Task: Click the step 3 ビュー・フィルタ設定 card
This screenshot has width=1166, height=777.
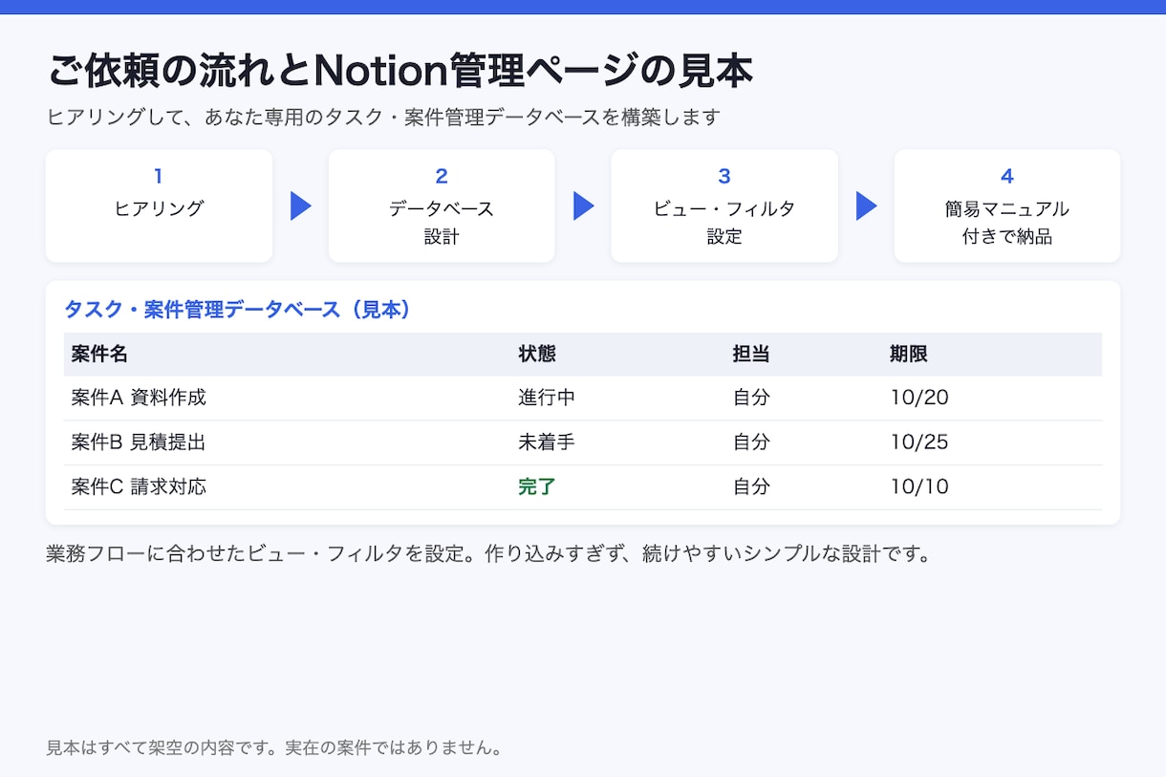Action: click(724, 205)
